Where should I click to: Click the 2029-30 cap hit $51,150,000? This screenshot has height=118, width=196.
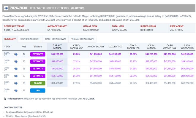point(57,76)
